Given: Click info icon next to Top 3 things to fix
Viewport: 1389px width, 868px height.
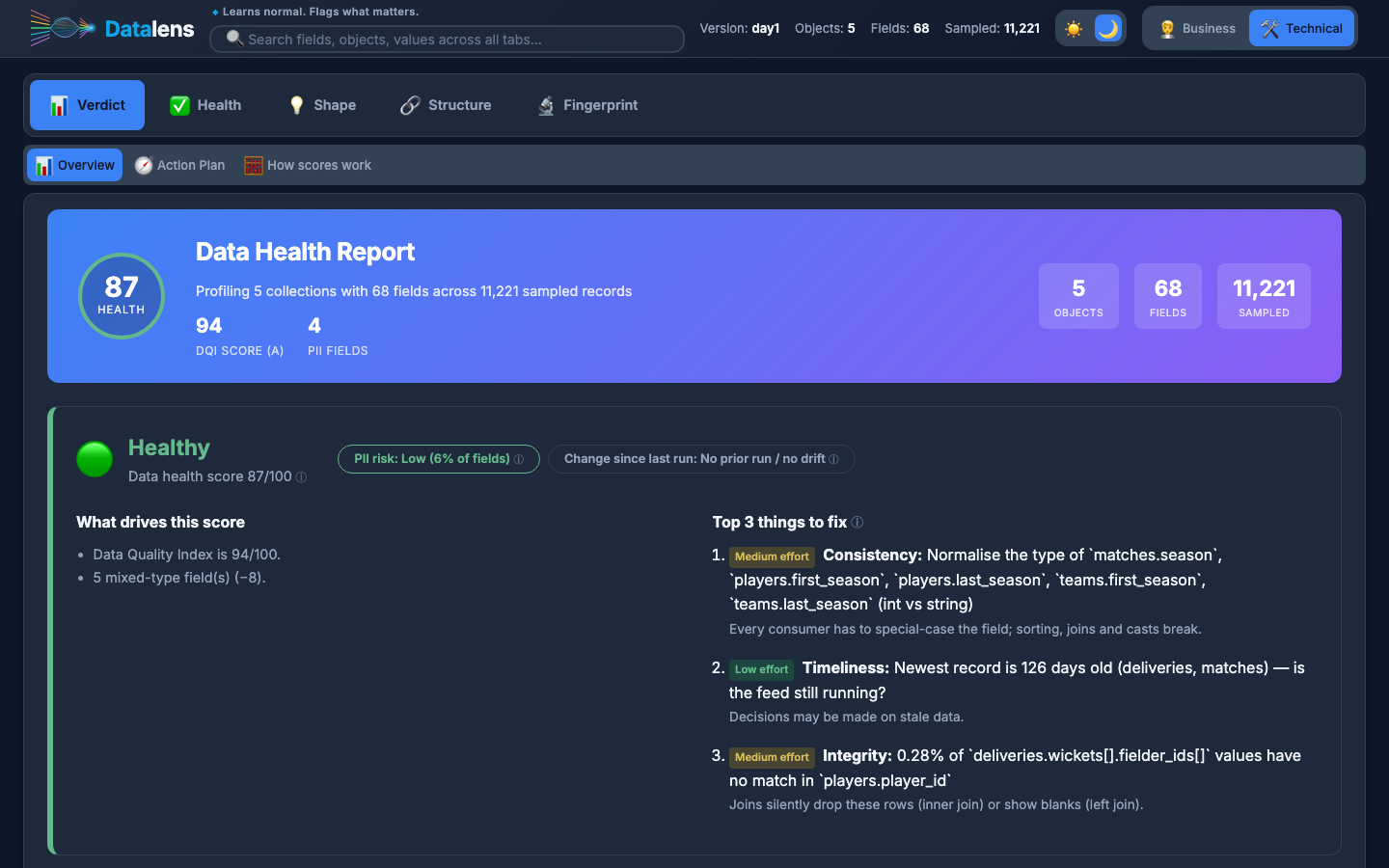Looking at the screenshot, I should click(x=858, y=523).
